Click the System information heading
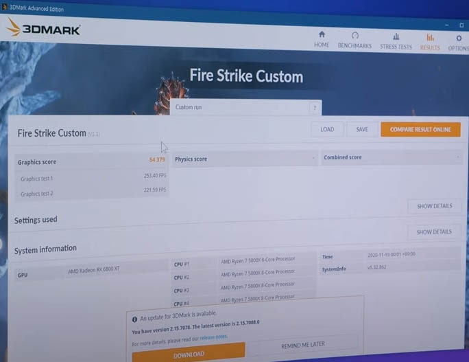This screenshot has width=469, height=362. tap(45, 249)
